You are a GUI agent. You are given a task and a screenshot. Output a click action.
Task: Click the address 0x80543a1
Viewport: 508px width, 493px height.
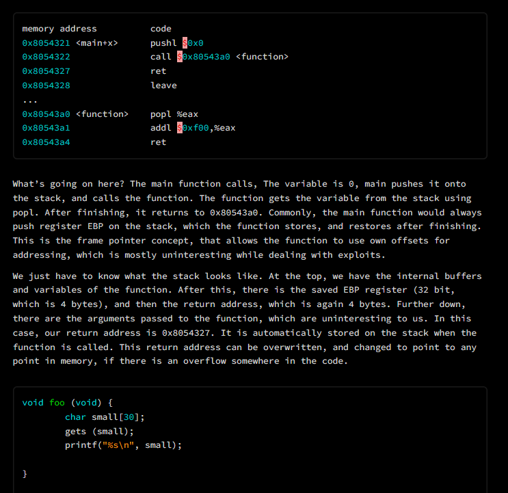pyautogui.click(x=46, y=128)
